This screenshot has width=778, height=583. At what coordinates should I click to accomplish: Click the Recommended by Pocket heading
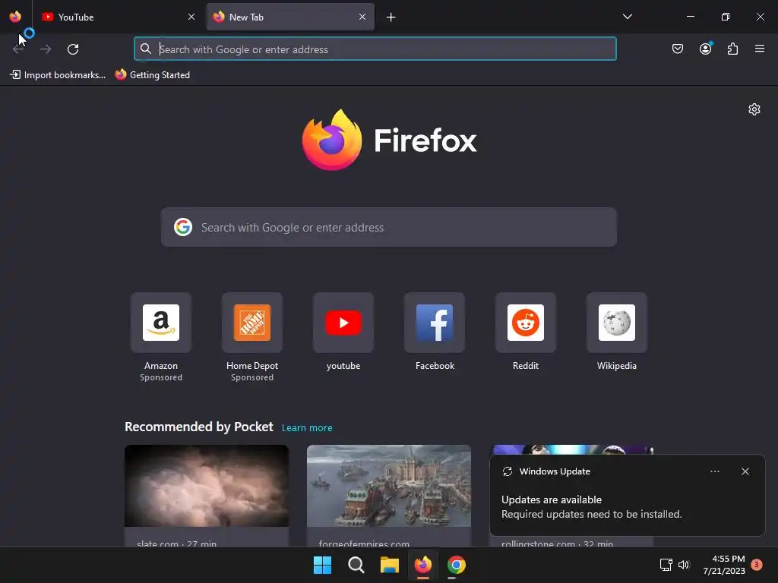click(x=199, y=427)
